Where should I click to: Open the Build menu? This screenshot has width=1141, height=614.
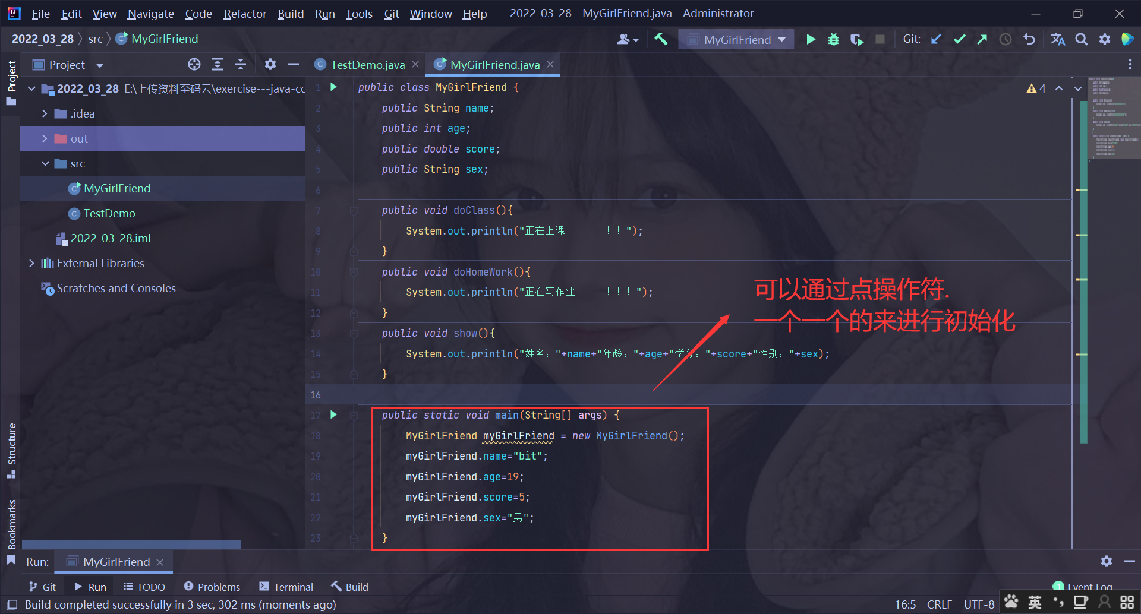coord(291,13)
